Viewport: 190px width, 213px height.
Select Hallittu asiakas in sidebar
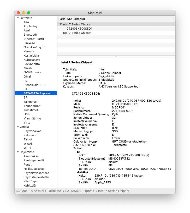pyautogui.click(x=34, y=169)
